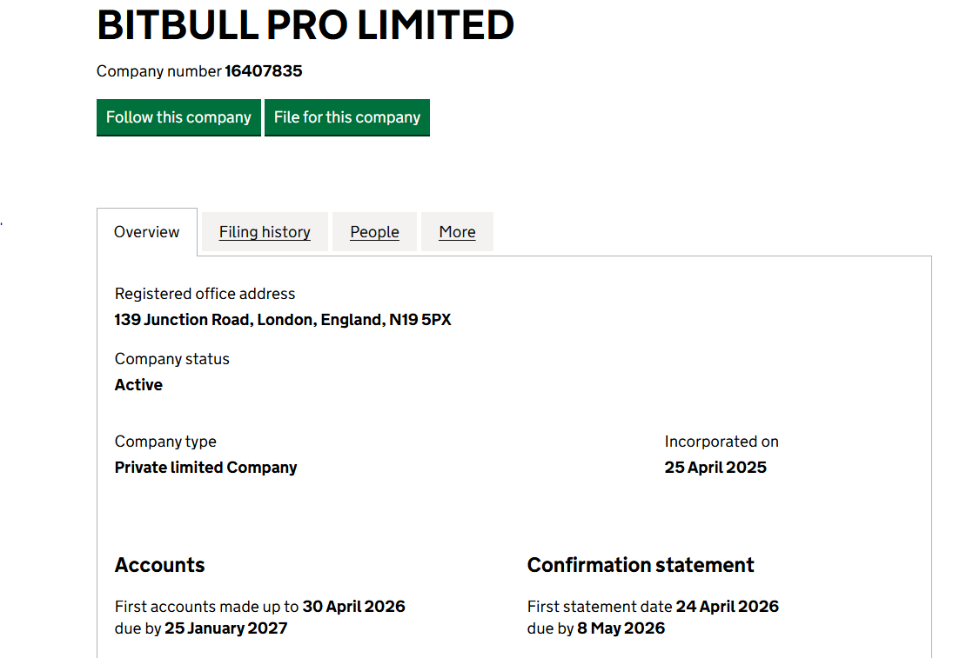Click the Incorporated on label

(721, 442)
